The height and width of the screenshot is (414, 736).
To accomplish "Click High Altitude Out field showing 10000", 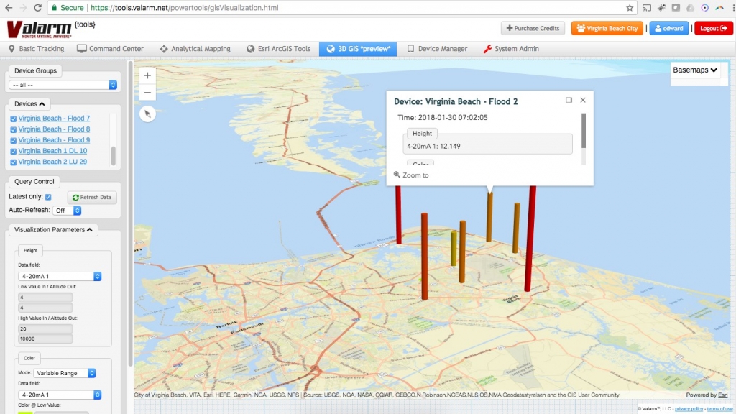I will point(45,339).
